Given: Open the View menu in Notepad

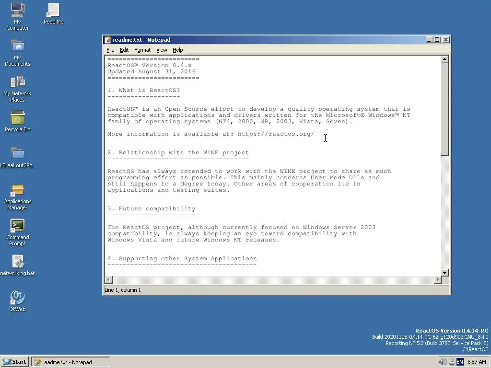Looking at the screenshot, I should point(162,50).
